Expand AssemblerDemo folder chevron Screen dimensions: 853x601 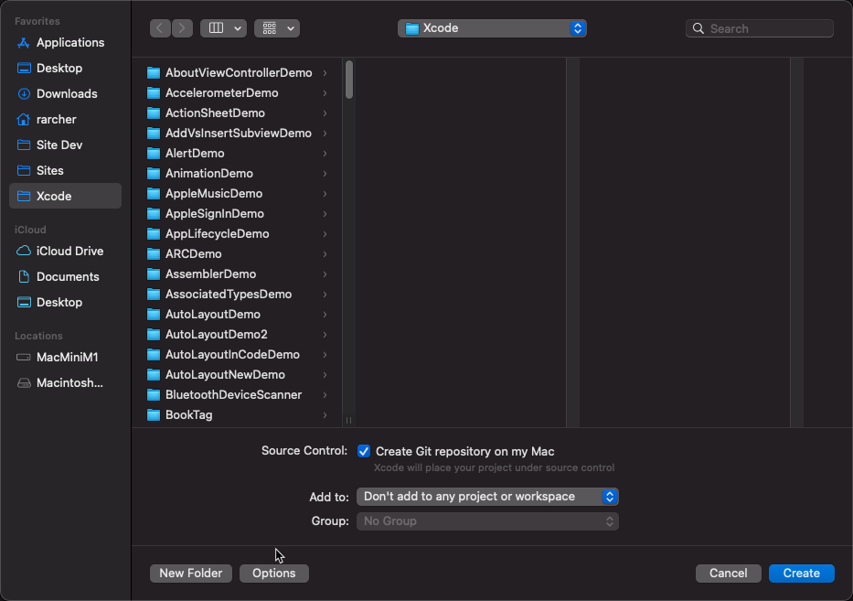tap(325, 274)
